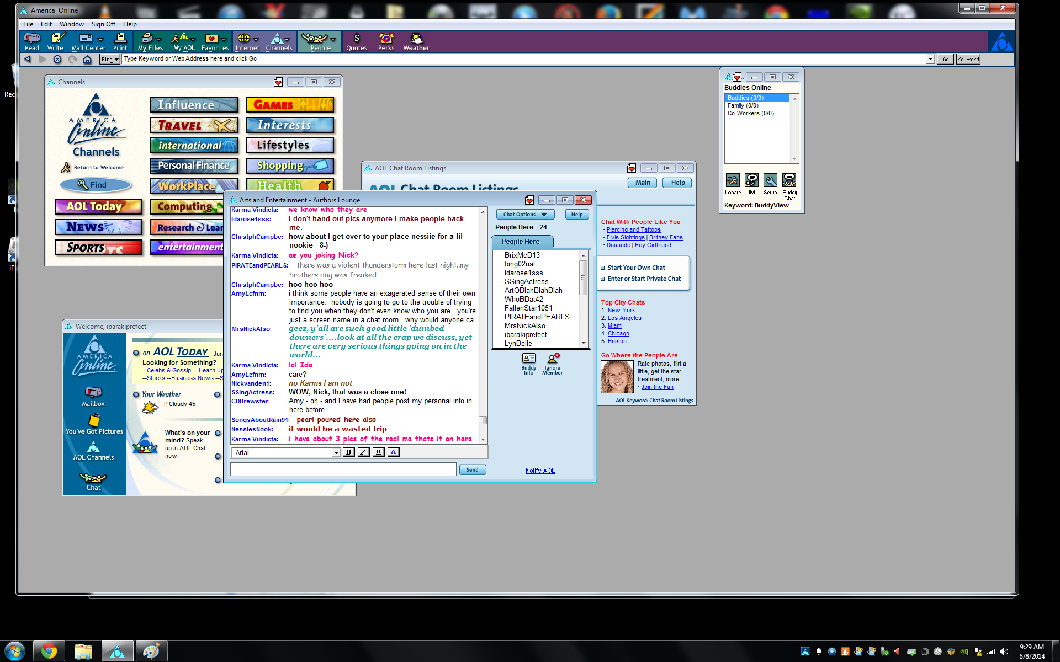Screen dimensions: 1060x662
Task: Select the People Here tab
Action: [x=521, y=242]
